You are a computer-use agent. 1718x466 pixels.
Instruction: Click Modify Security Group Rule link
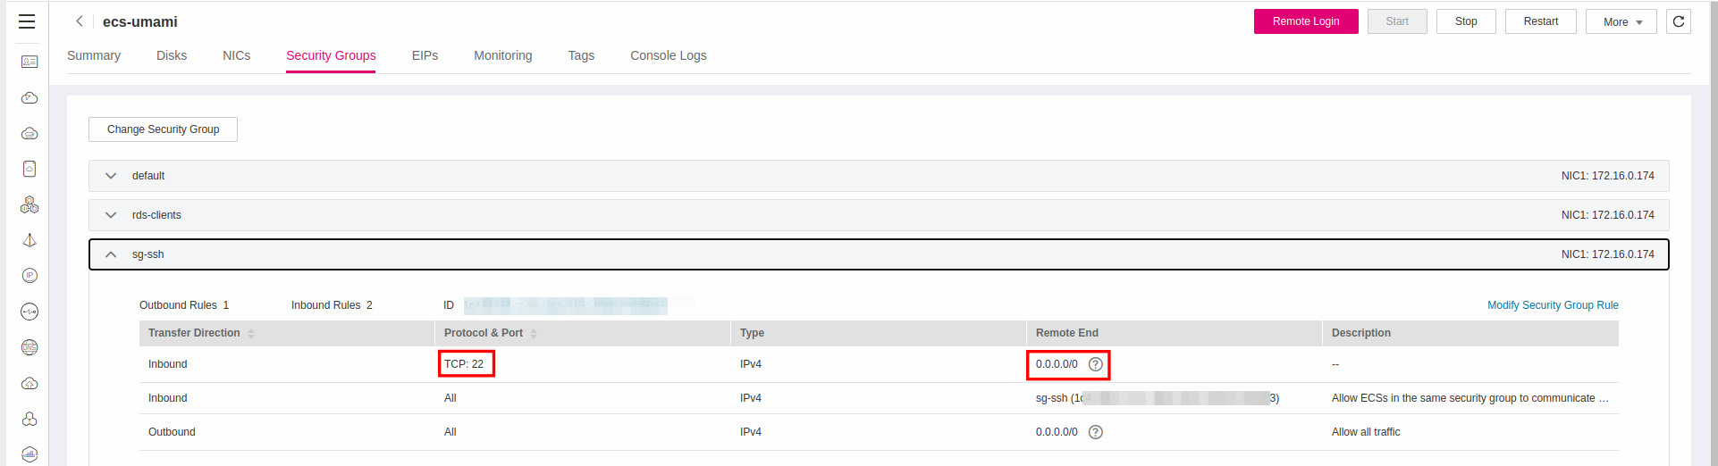1552,305
